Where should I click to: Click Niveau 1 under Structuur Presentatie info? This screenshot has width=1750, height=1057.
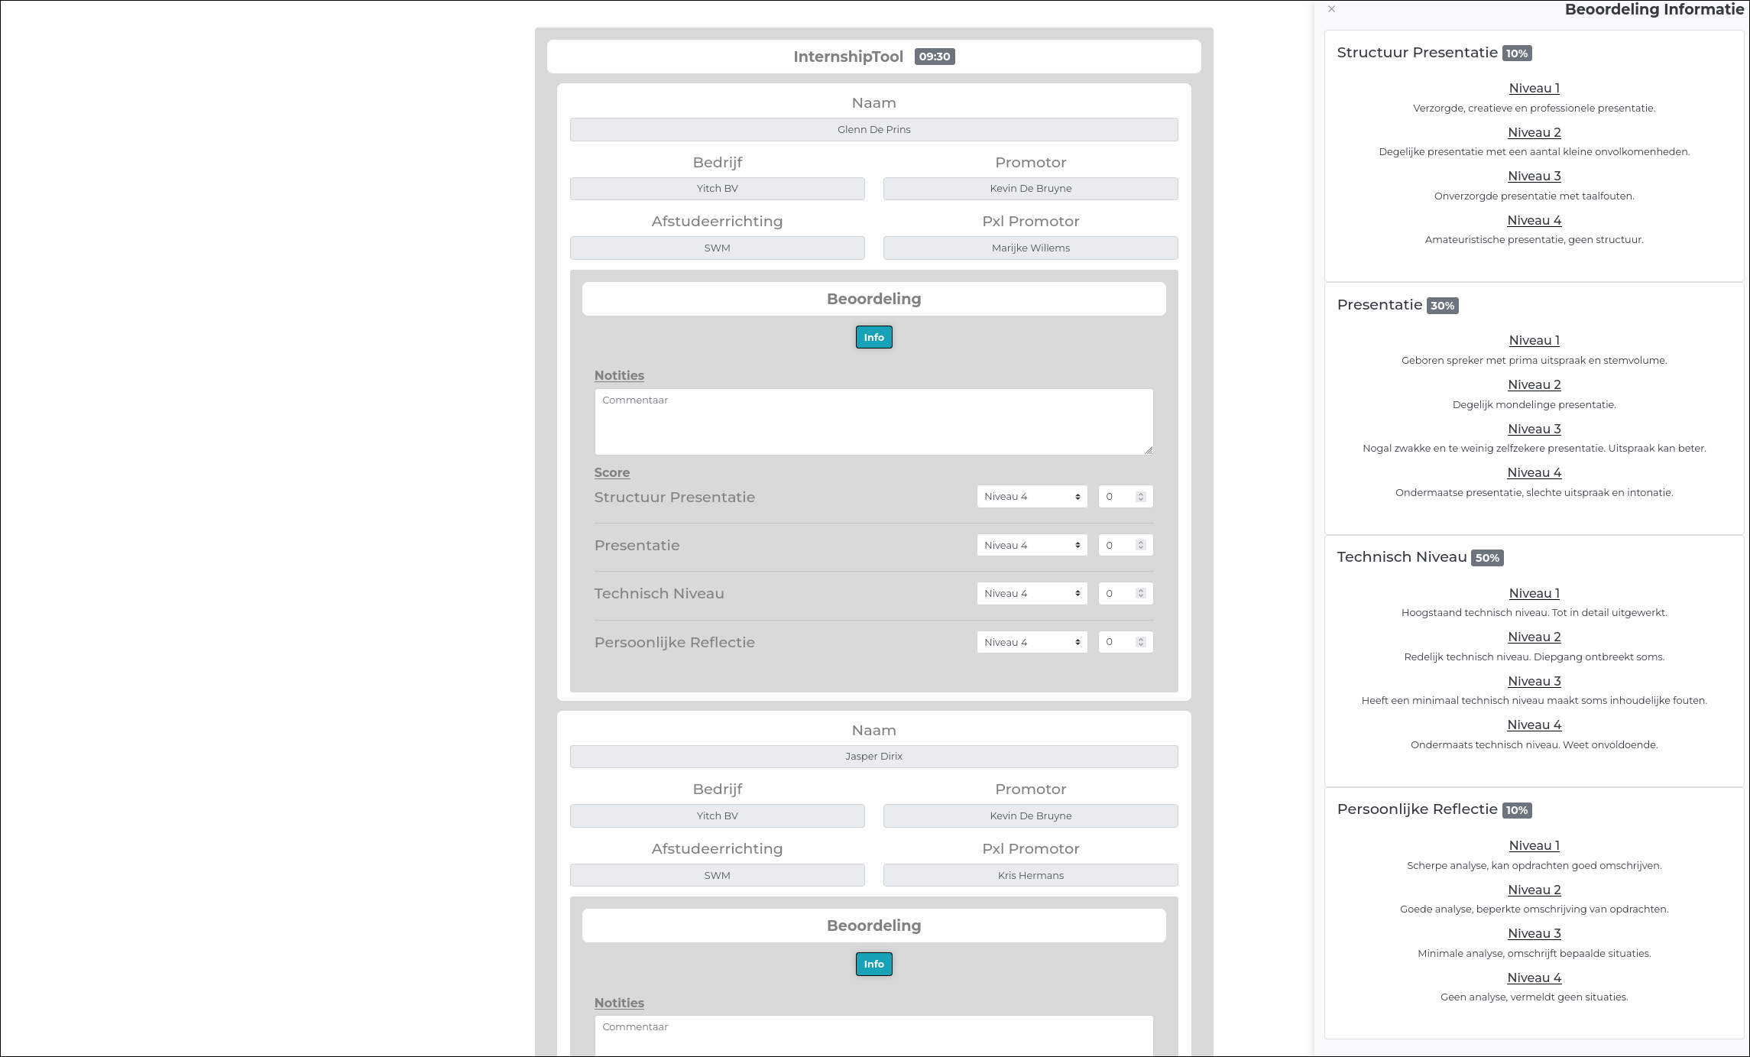pos(1534,88)
